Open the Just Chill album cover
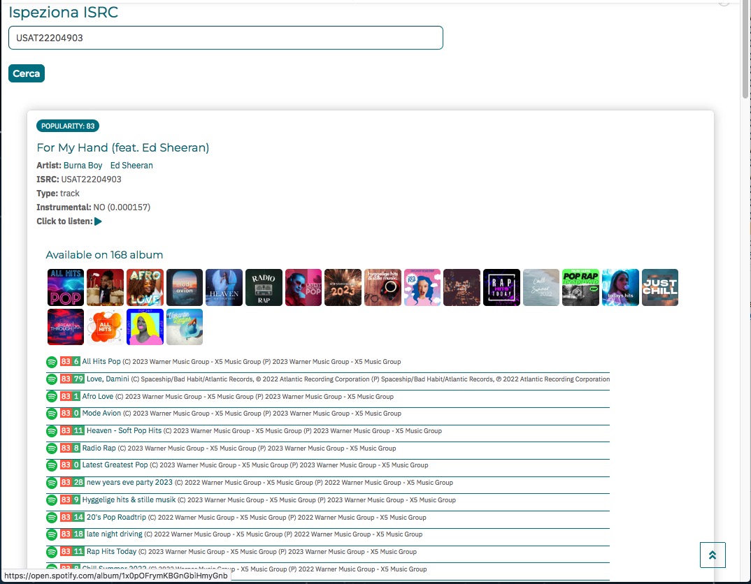Image resolution: width=751 pixels, height=584 pixels. point(660,287)
